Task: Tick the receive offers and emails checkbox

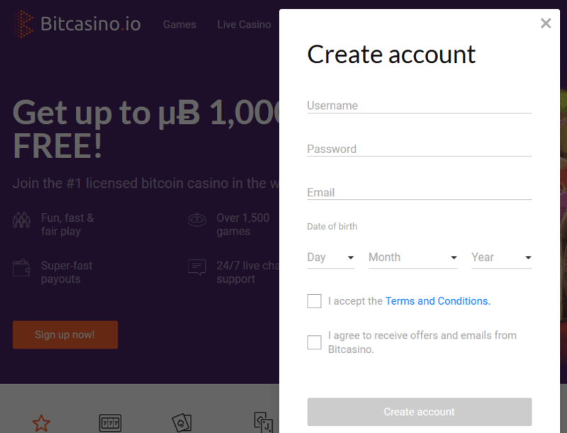Action: click(314, 342)
